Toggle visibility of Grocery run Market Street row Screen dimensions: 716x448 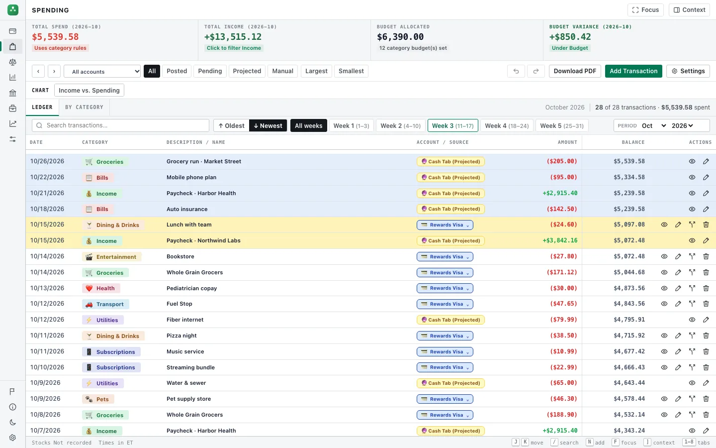(692, 162)
